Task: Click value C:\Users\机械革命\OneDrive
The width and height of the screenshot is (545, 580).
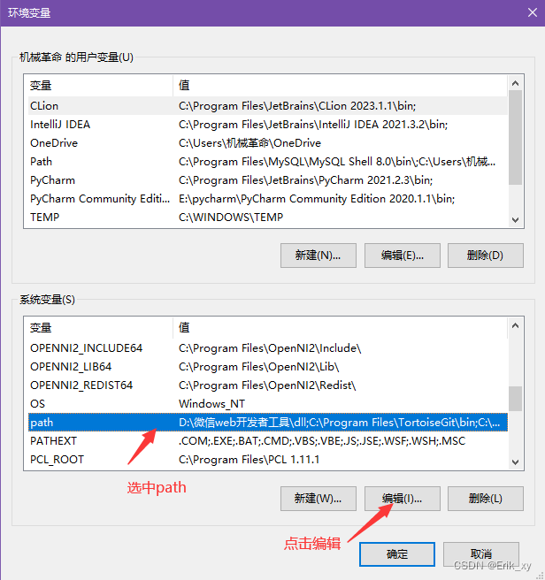Action: click(x=249, y=142)
